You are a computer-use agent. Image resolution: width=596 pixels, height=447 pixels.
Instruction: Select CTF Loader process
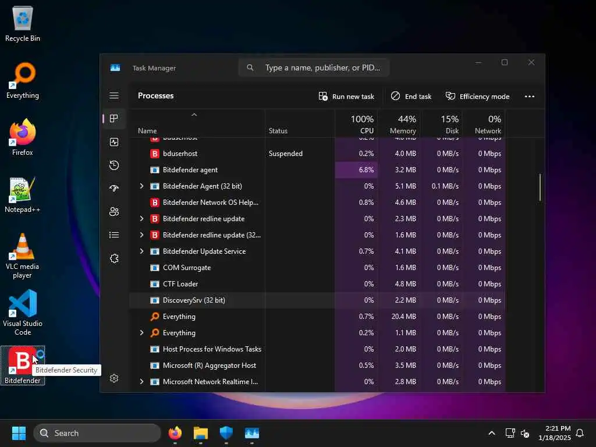[317, 284]
